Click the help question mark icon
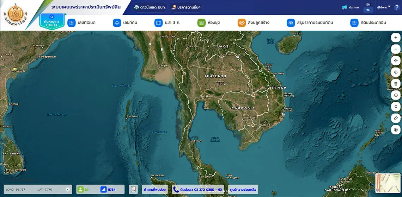 coord(396,7)
